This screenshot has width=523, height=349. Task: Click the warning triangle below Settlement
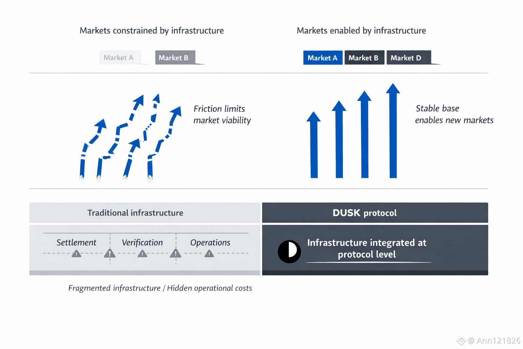(x=77, y=254)
